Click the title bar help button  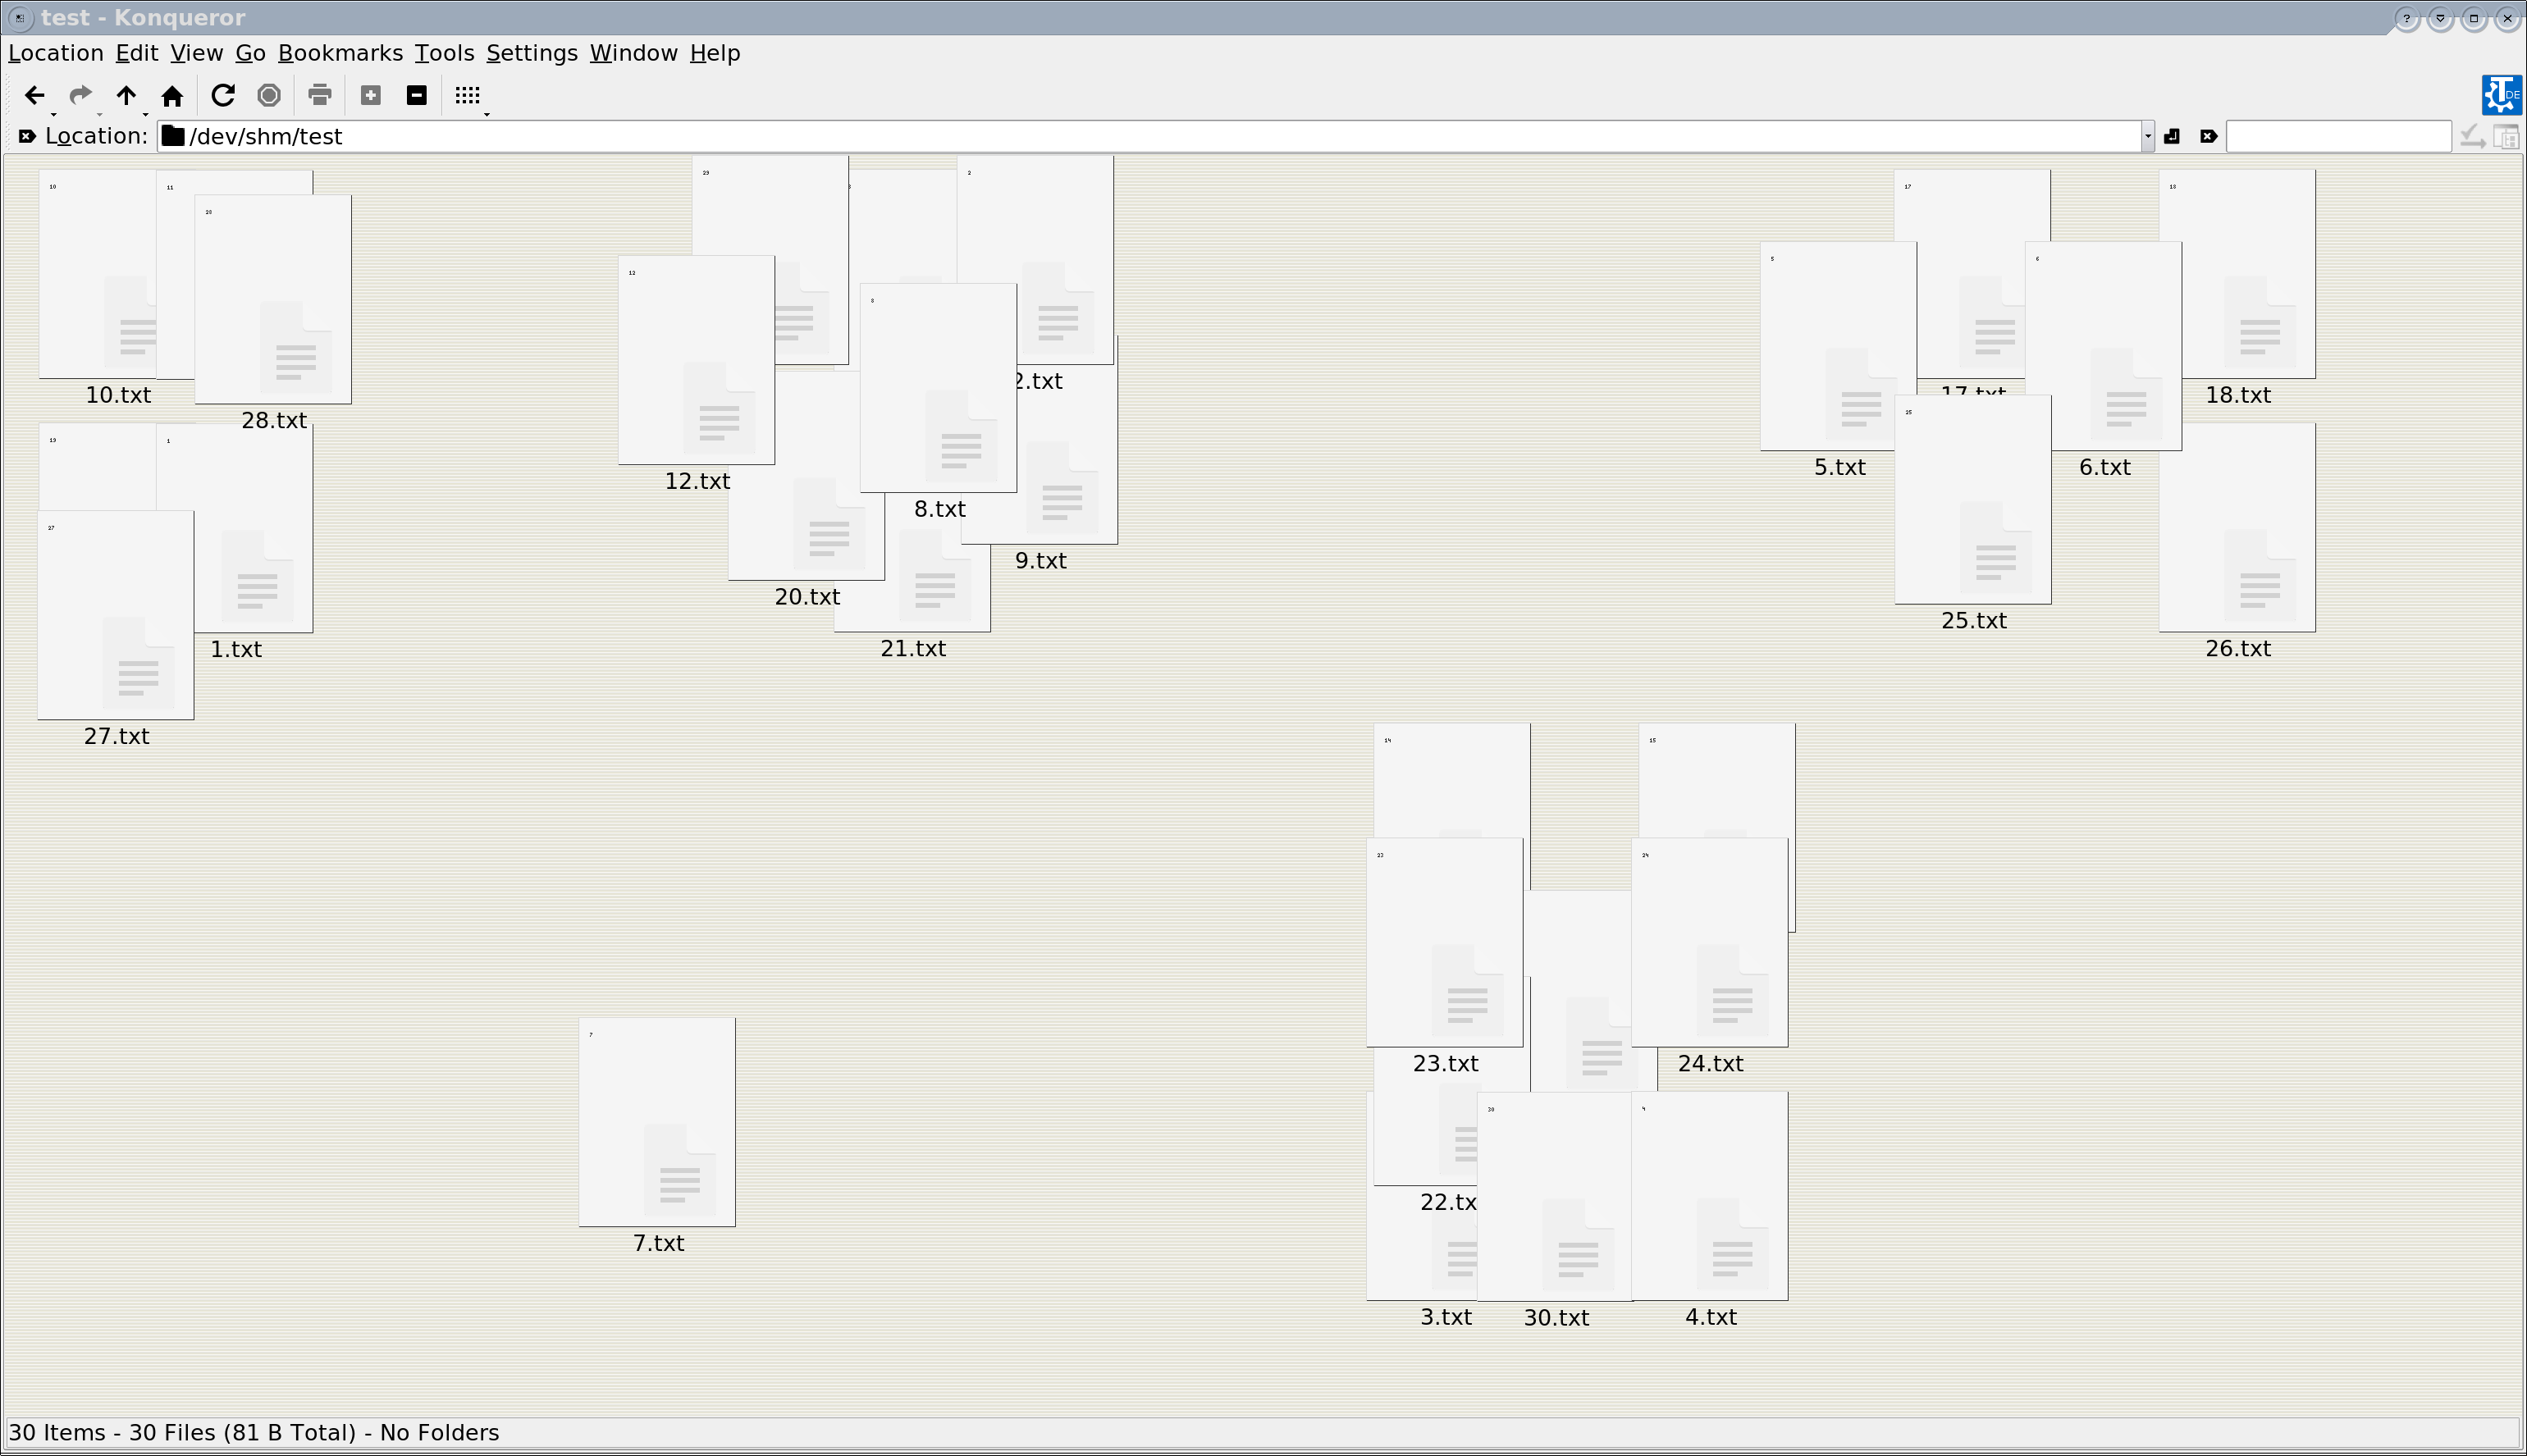pyautogui.click(x=2406, y=18)
